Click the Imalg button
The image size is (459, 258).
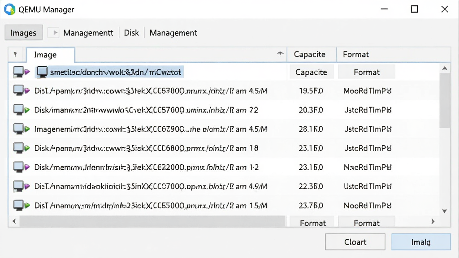pos(421,242)
